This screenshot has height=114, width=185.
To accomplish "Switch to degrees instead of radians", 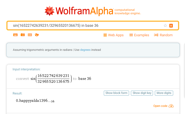I will [x=85, y=50].
